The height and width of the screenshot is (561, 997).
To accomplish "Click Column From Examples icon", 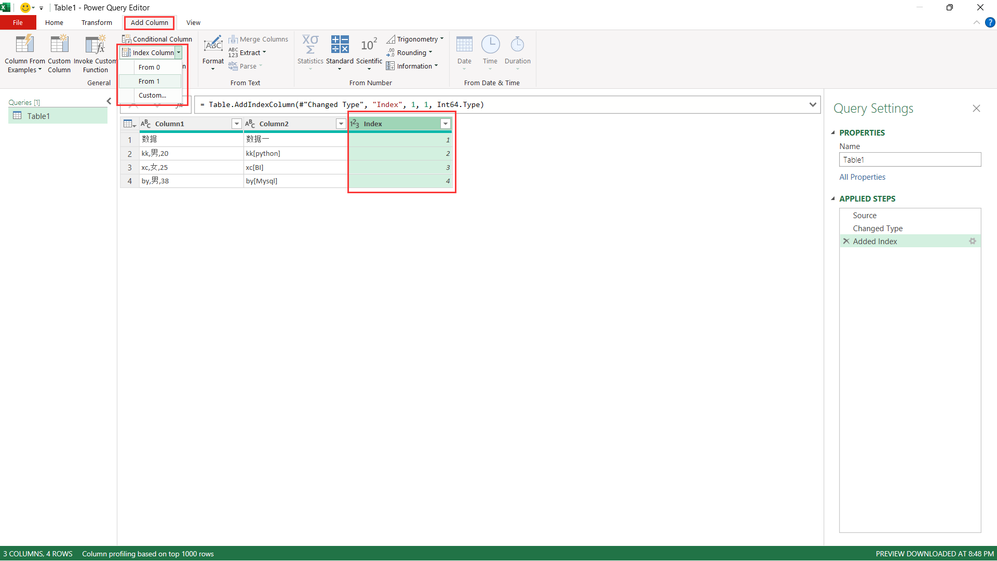I will [x=24, y=45].
